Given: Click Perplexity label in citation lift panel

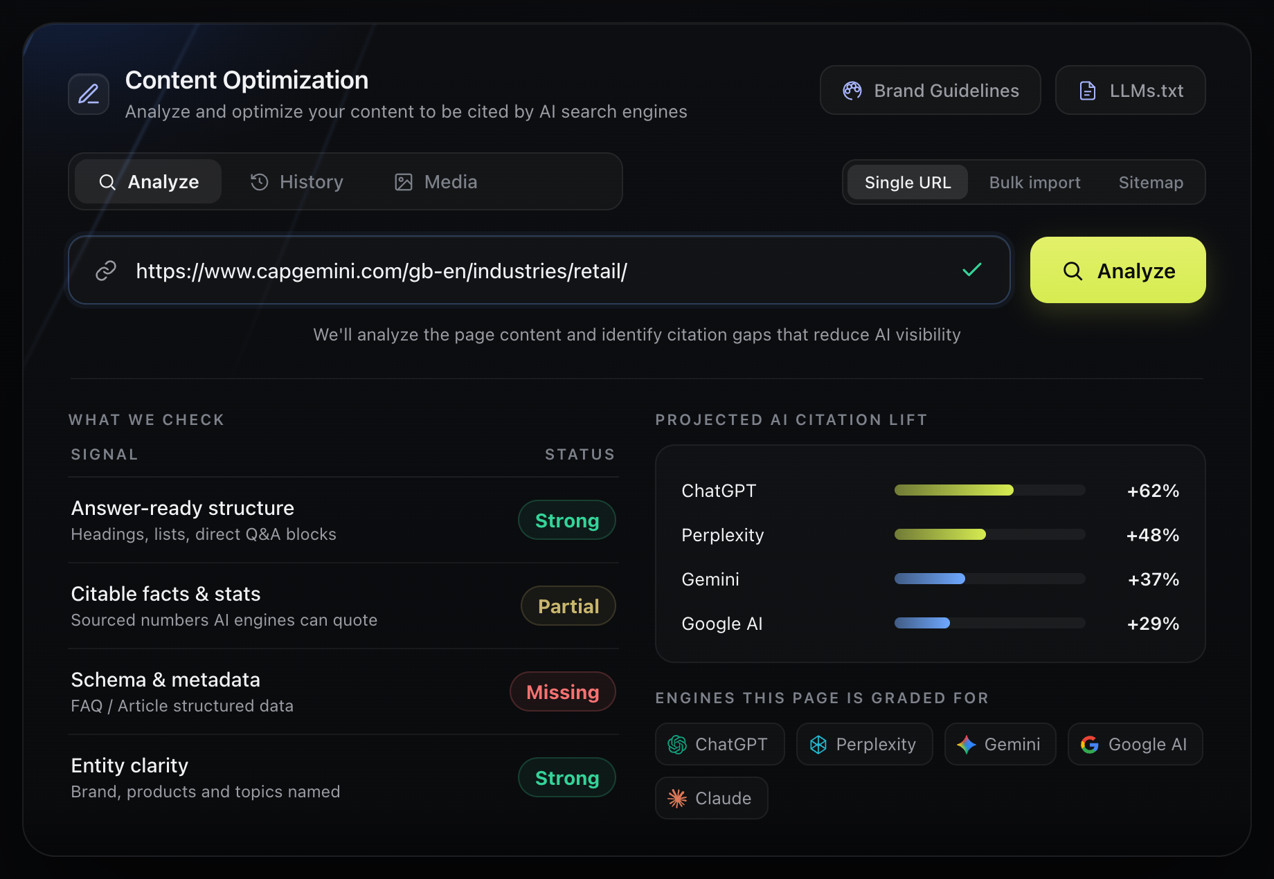Looking at the screenshot, I should click(x=723, y=535).
